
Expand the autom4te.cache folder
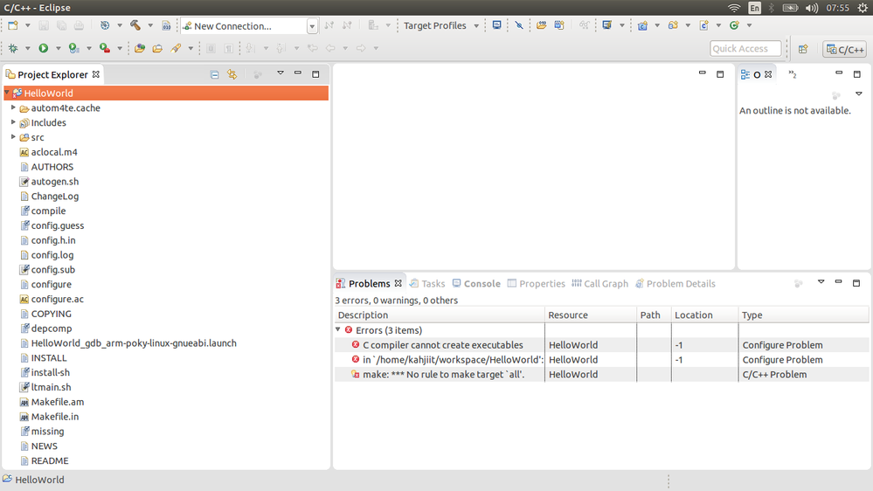(13, 107)
